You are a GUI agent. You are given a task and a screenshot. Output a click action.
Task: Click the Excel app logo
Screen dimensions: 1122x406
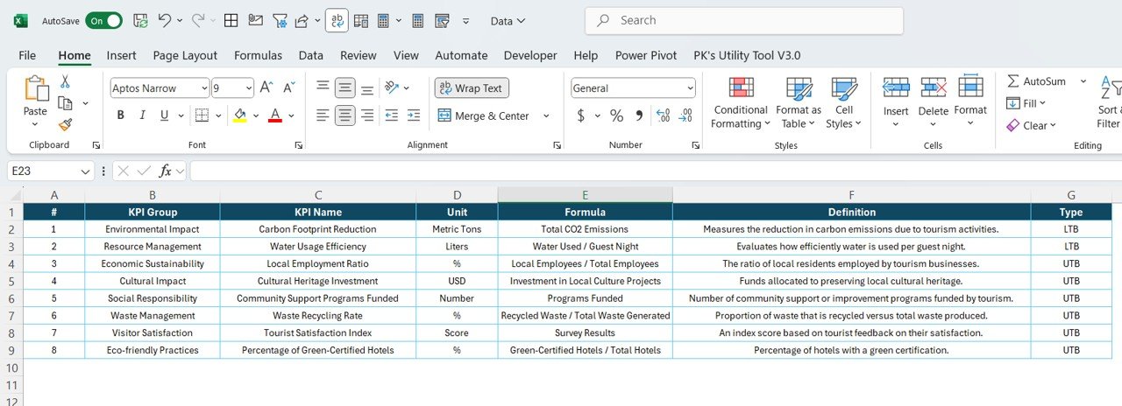21,20
